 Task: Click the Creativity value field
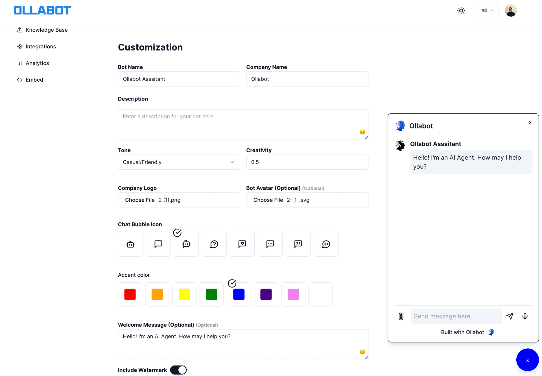[x=307, y=162]
